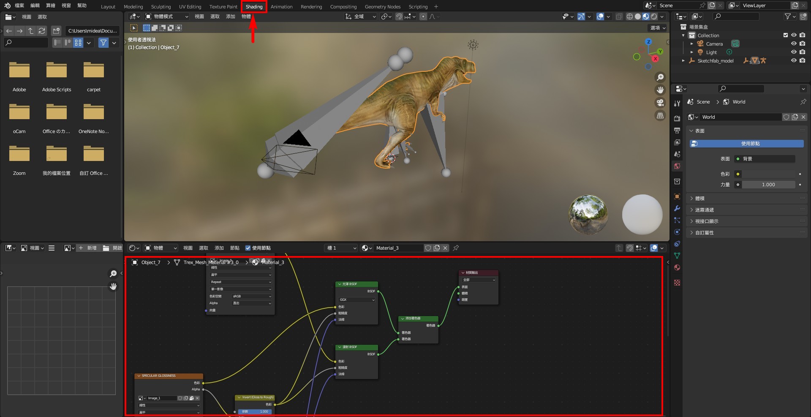This screenshot has height=417, width=811.
Task: Click the viewport zoom magnifier icon
Action: (x=660, y=77)
